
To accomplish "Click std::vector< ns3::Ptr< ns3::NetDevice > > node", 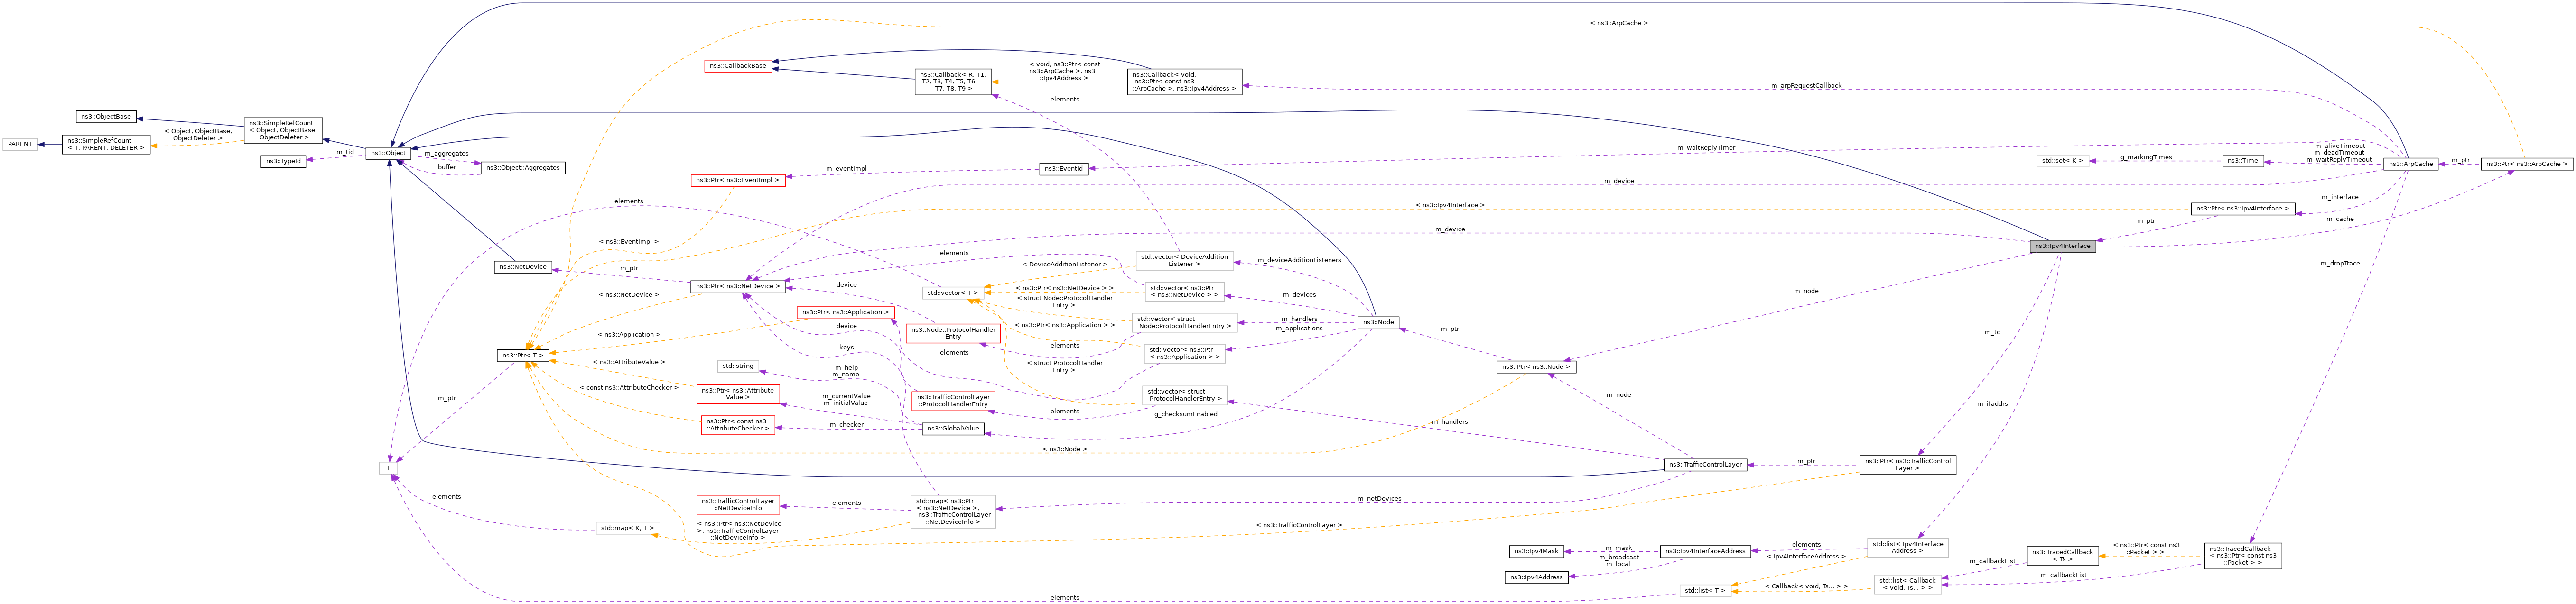I will click(1184, 292).
